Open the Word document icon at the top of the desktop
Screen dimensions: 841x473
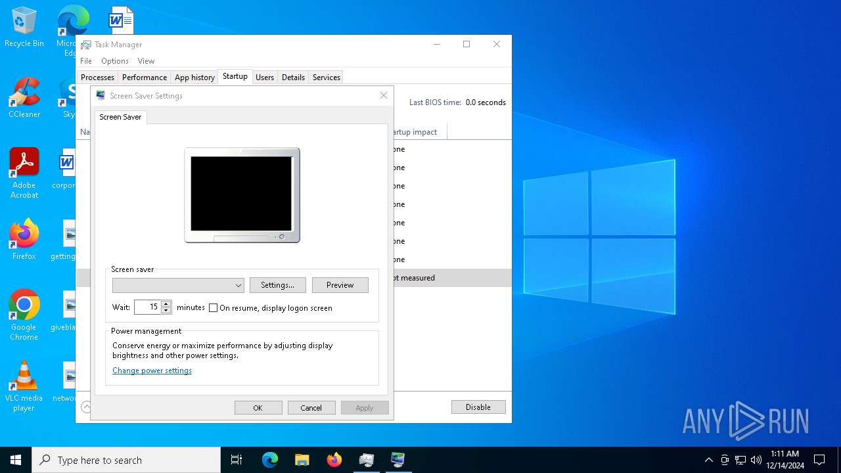(121, 20)
